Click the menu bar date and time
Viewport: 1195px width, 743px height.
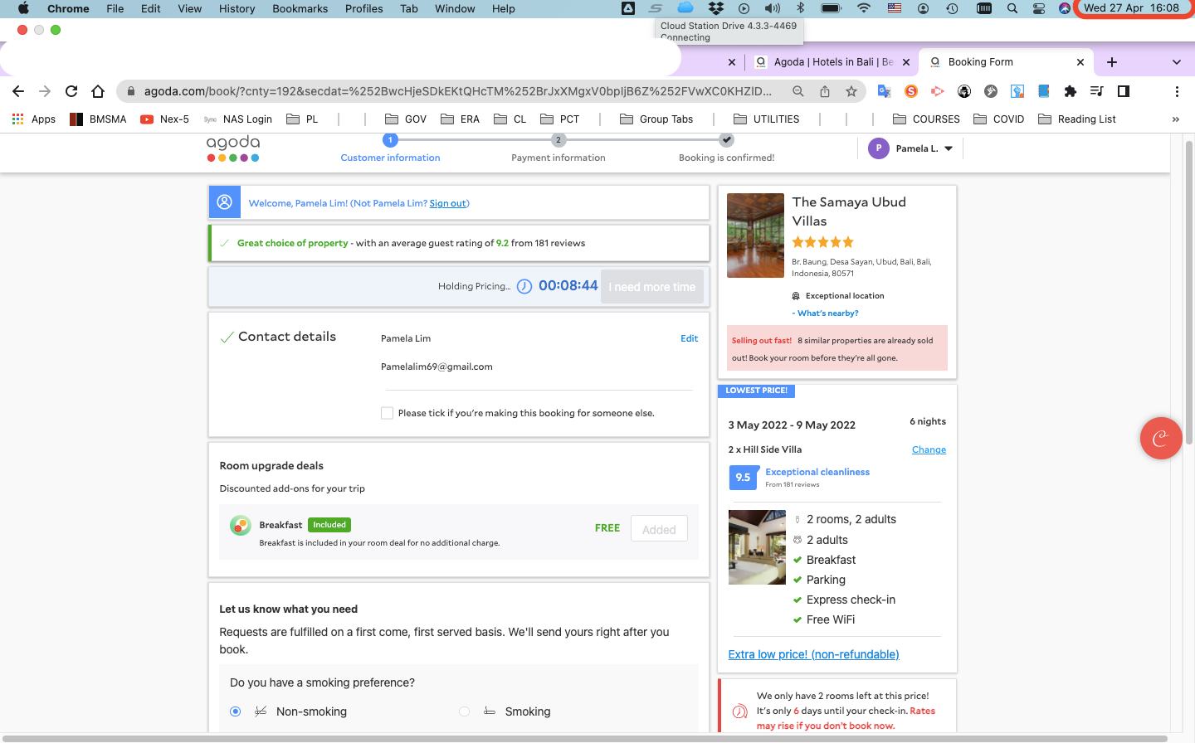pyautogui.click(x=1131, y=8)
